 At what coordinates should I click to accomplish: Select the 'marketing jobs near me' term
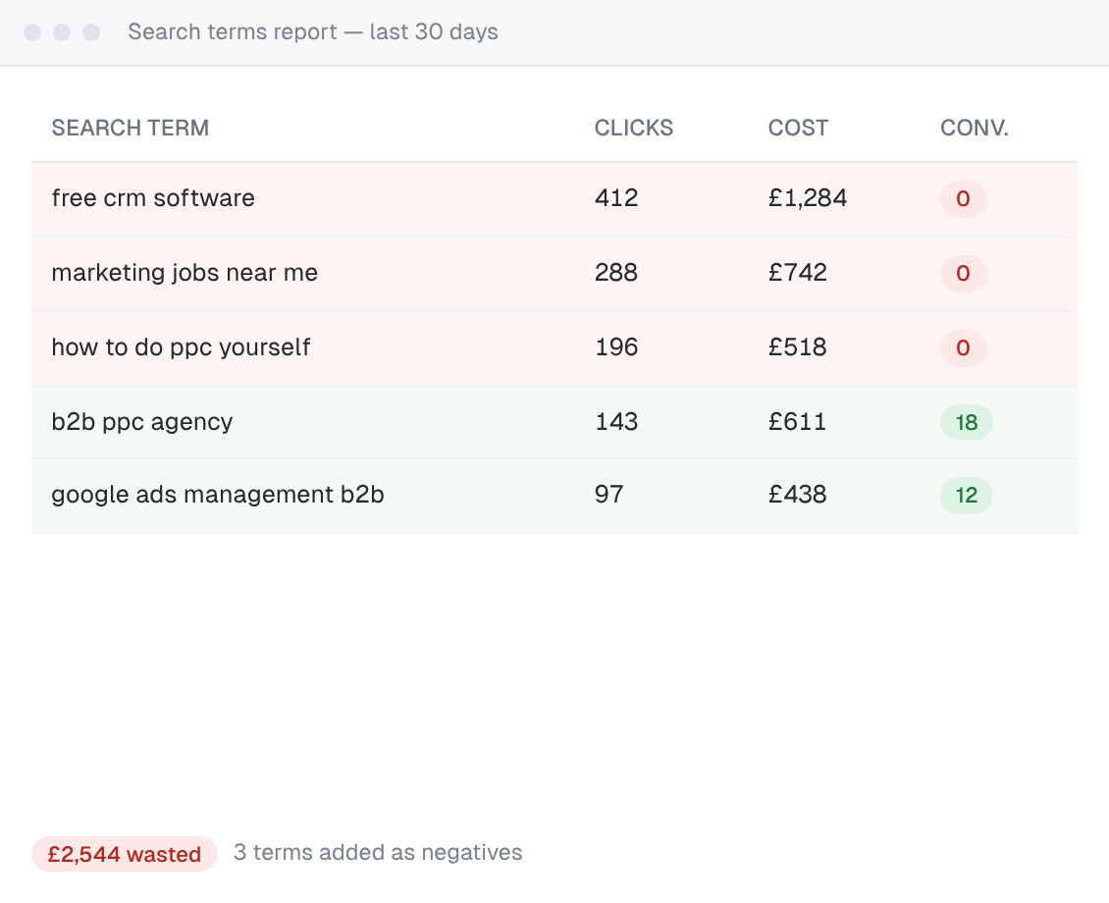click(185, 273)
